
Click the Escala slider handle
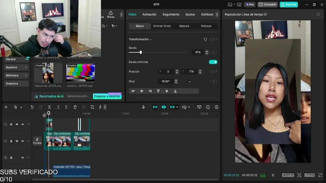tap(141, 52)
